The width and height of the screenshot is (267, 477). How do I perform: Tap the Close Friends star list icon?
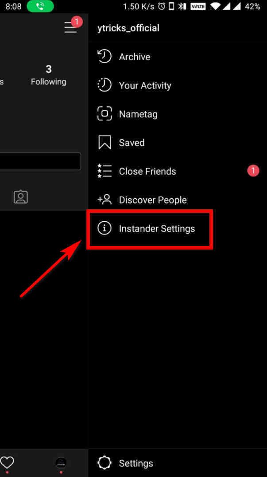pos(104,171)
